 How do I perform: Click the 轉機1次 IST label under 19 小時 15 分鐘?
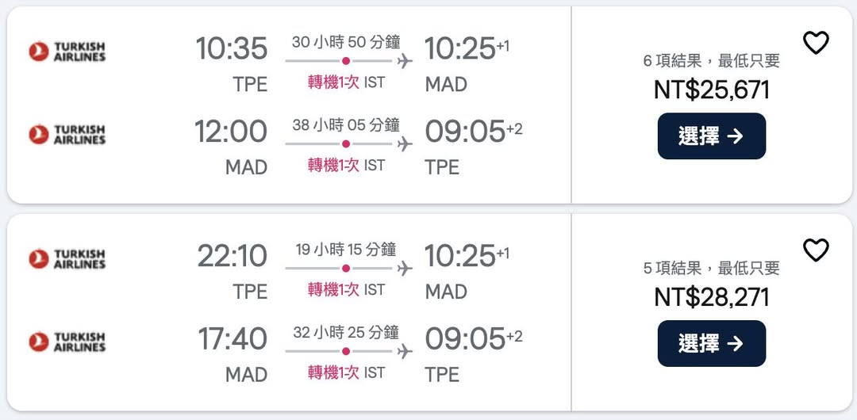pyautogui.click(x=346, y=290)
